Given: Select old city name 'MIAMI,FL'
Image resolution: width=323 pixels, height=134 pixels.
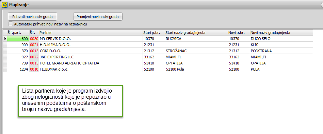Looking at the screenshot, I should [196, 57].
